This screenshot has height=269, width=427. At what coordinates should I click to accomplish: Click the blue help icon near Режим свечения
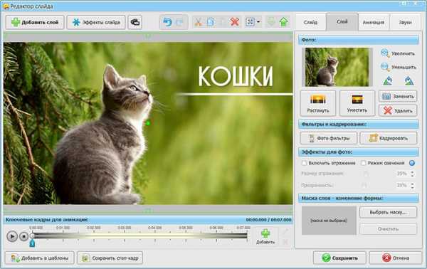412,163
